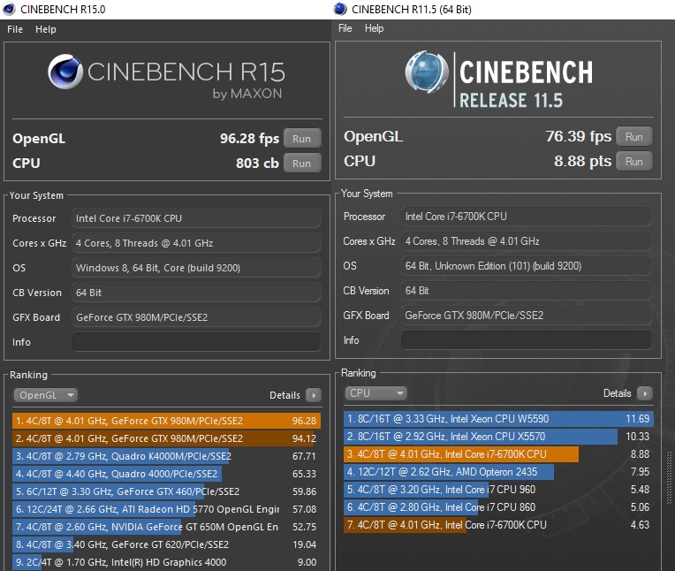
Task: Select the Core i7 CPU 960 ranking row
Action: (x=498, y=489)
